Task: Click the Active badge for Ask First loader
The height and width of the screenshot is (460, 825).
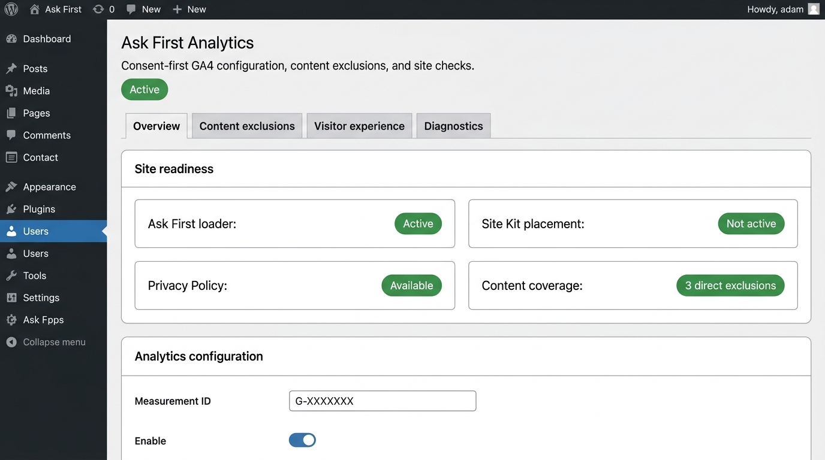Action: (x=418, y=223)
